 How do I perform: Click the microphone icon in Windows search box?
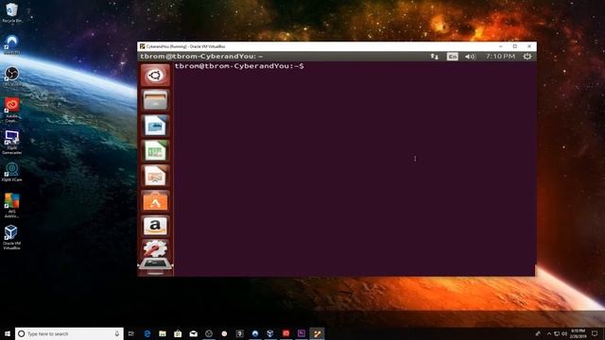(x=117, y=333)
